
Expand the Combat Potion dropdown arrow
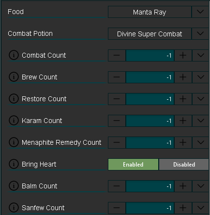tap(200, 34)
